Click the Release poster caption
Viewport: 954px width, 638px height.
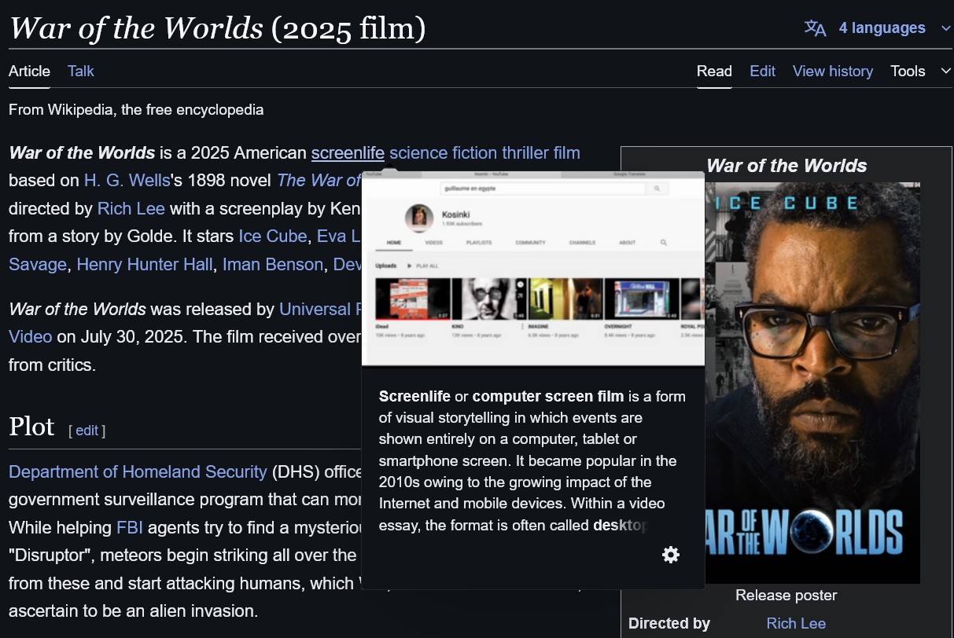click(x=786, y=595)
